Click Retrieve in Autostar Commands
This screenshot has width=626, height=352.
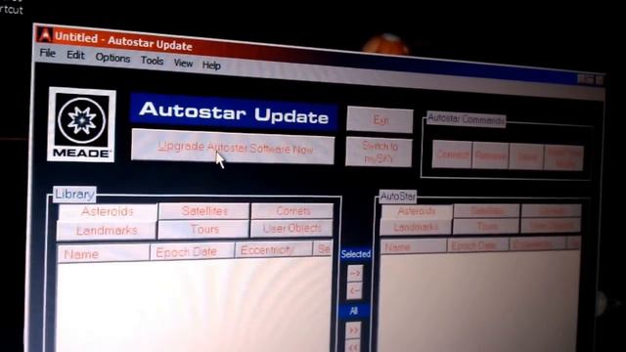pos(490,155)
